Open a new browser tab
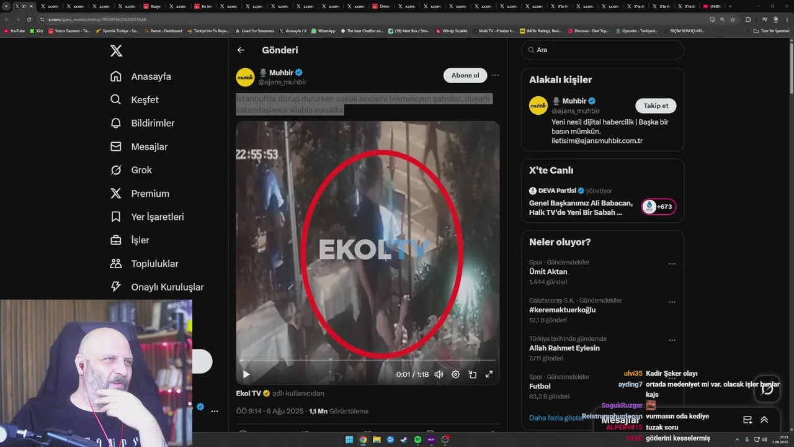The width and height of the screenshot is (794, 447). [x=730, y=6]
